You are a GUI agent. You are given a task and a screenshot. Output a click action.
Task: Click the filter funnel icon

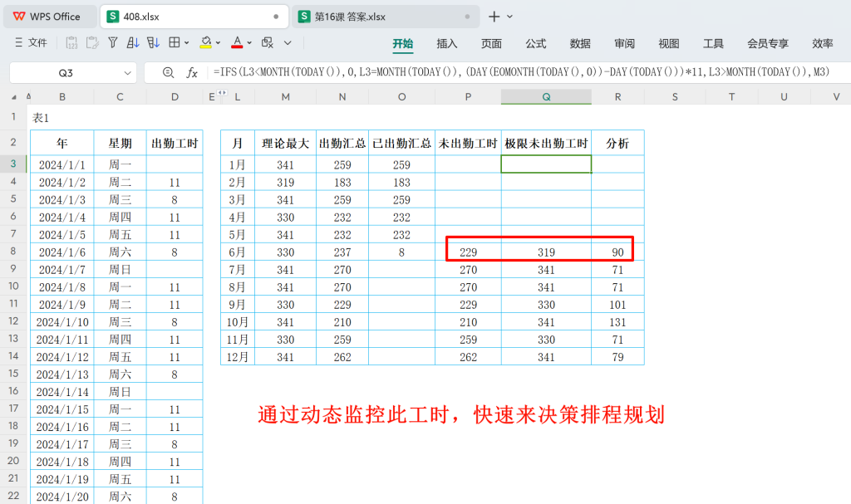click(113, 42)
